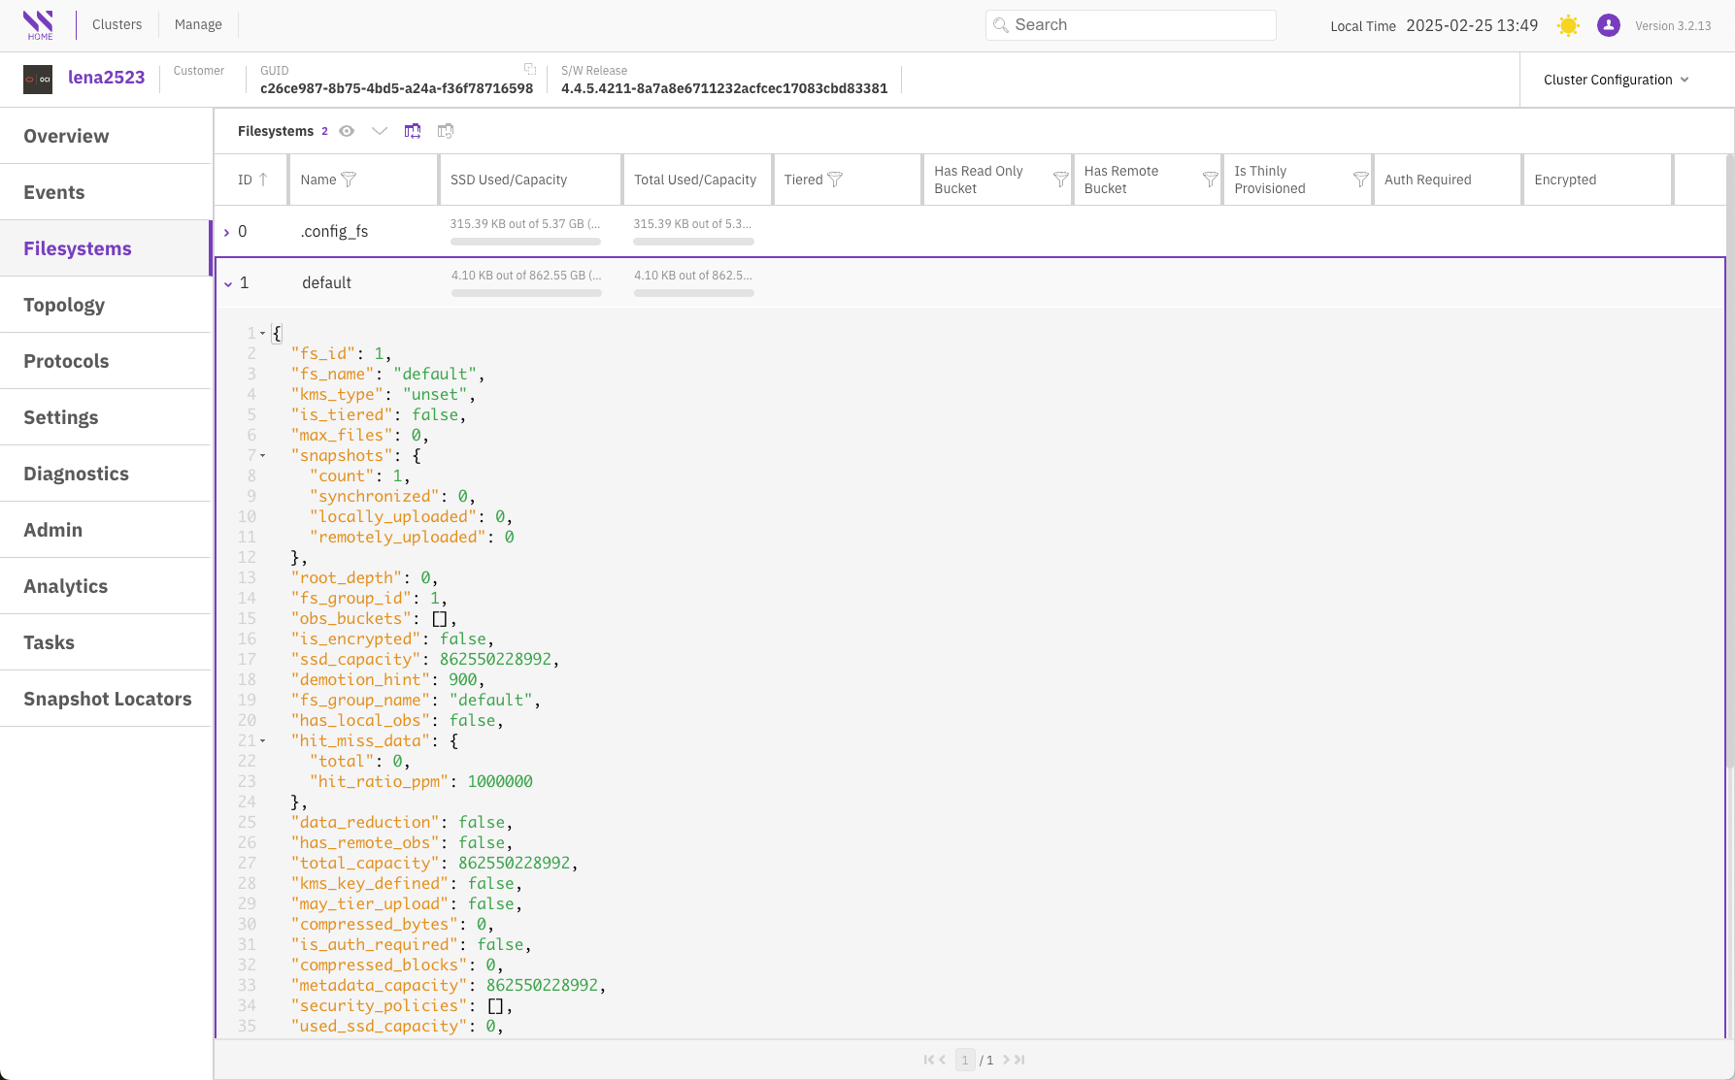Open filter for Tiered column
1735x1080 pixels.
[835, 180]
